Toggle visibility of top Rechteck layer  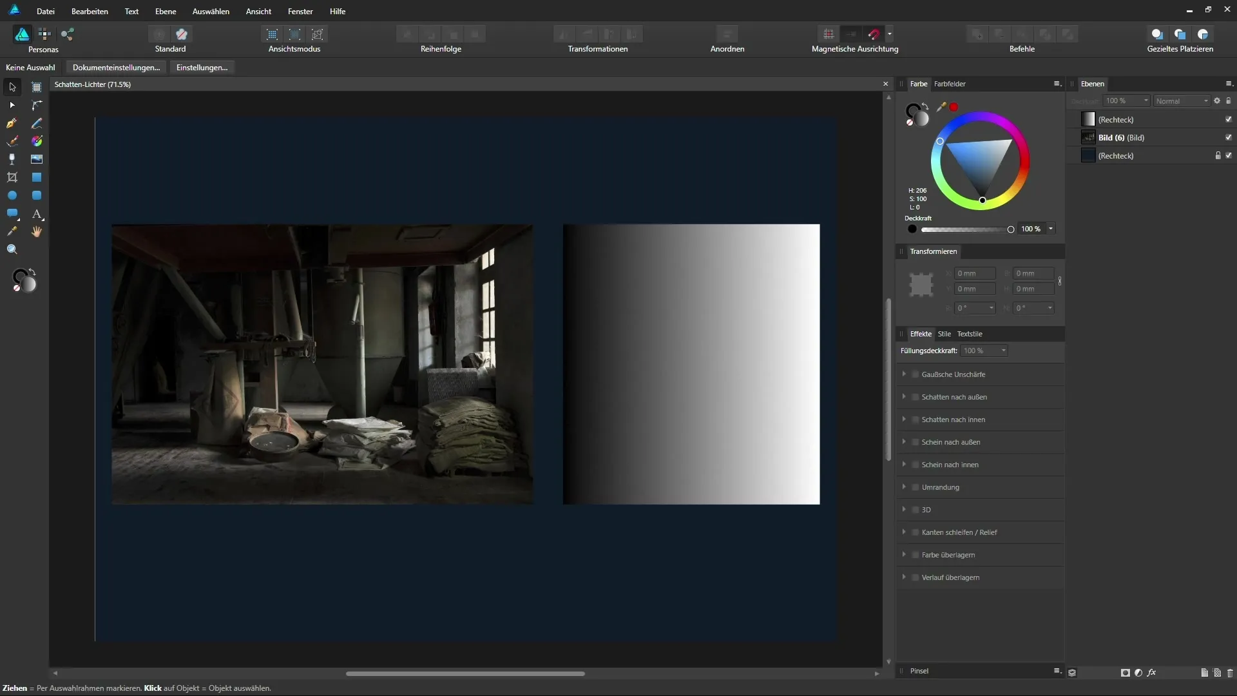pyautogui.click(x=1229, y=119)
